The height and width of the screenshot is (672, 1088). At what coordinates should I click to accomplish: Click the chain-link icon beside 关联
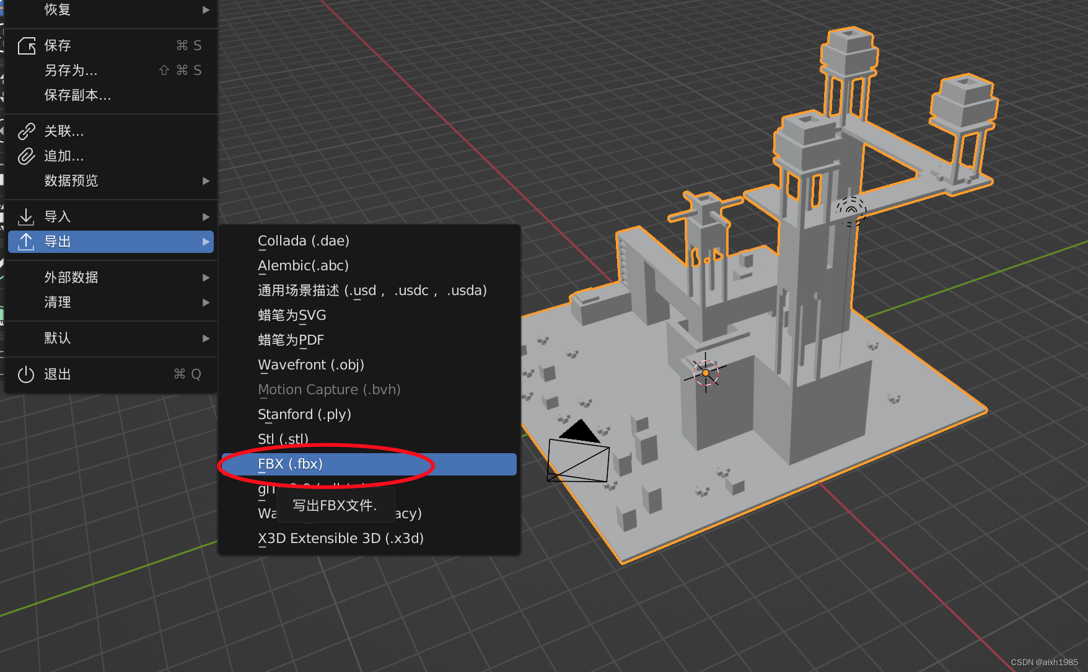point(26,131)
